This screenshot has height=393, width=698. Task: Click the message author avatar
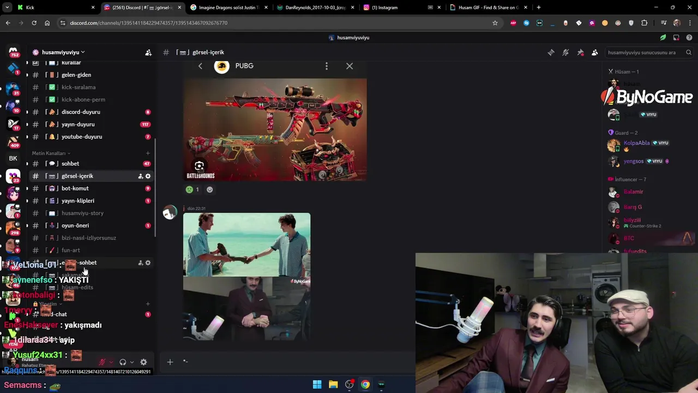[x=170, y=212]
